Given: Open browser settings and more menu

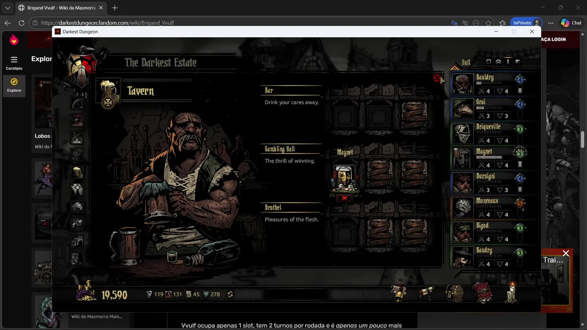Looking at the screenshot, I should coord(551,23).
